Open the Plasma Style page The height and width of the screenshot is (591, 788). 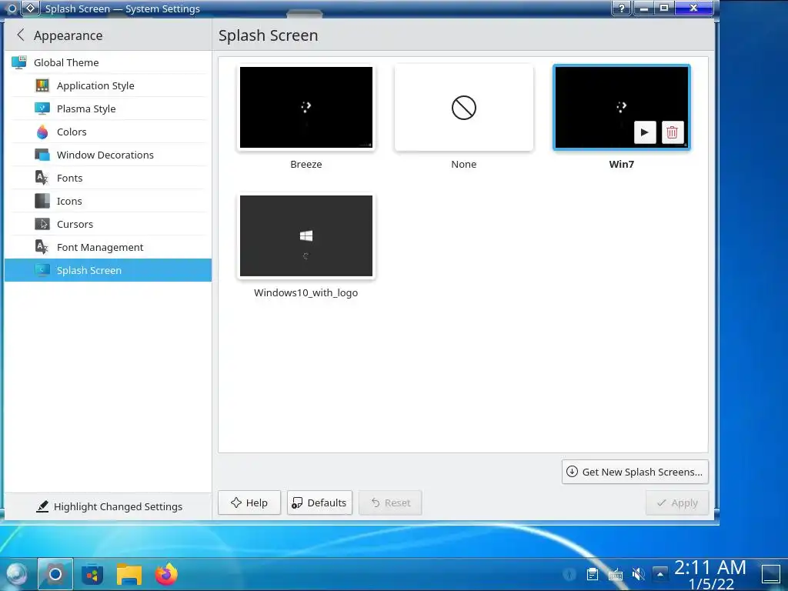pos(108,109)
